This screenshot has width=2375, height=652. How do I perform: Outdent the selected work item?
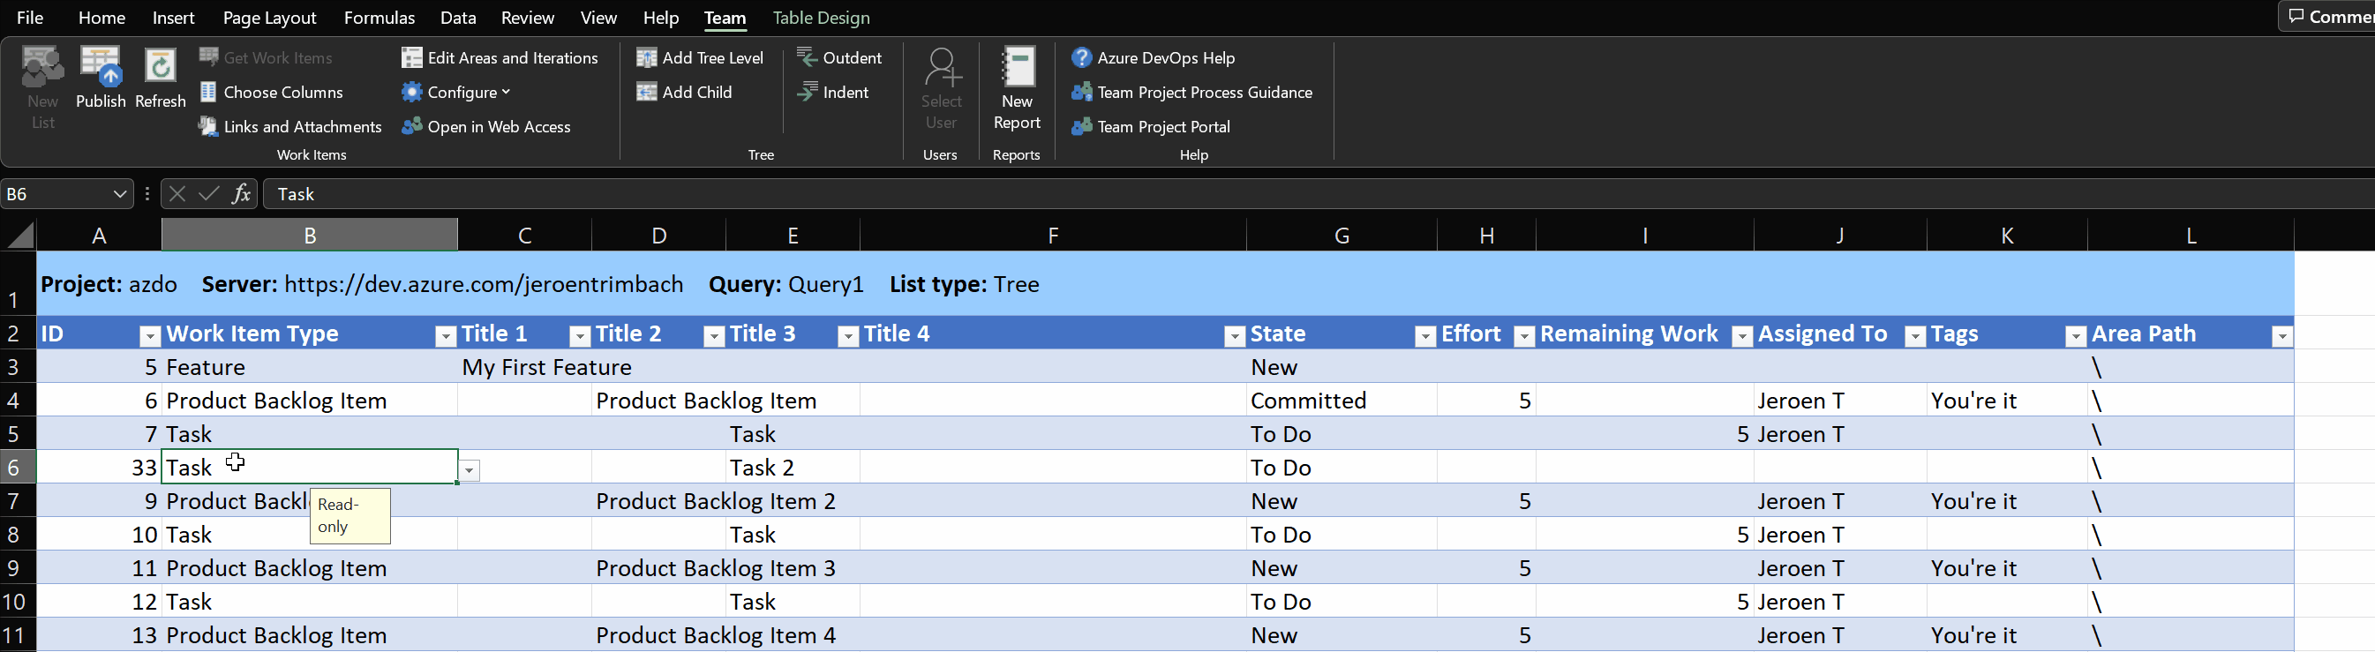[839, 57]
